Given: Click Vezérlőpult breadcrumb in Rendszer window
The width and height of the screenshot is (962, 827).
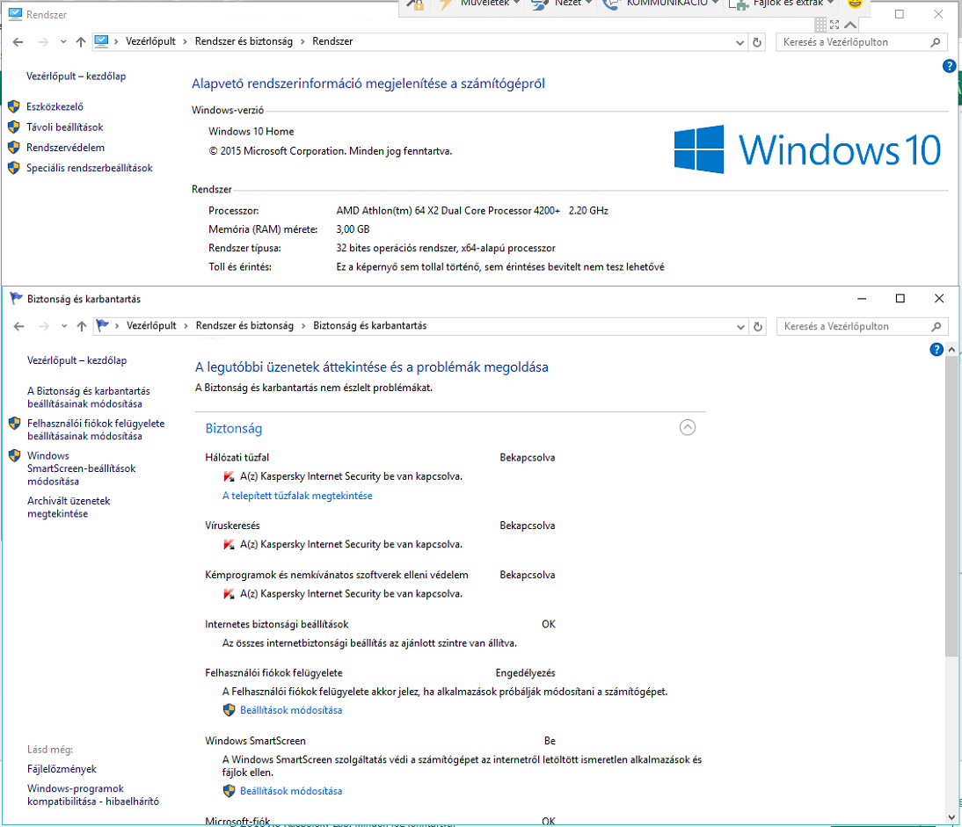Looking at the screenshot, I should click(150, 41).
